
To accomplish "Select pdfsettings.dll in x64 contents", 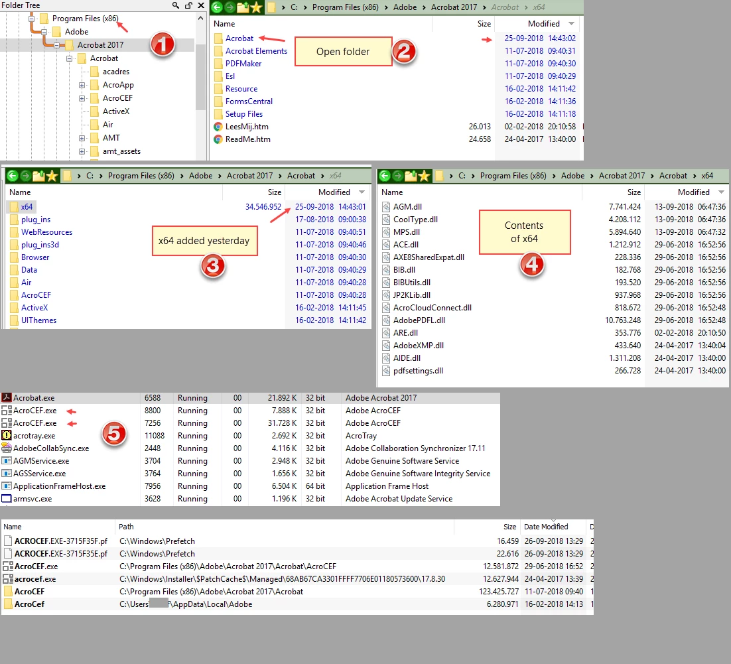I will [x=418, y=371].
